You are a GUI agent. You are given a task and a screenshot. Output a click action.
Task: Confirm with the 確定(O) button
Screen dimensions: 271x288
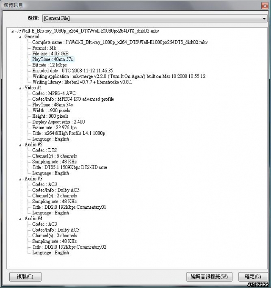(253, 277)
